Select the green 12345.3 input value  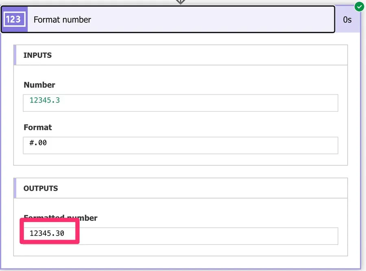point(45,100)
